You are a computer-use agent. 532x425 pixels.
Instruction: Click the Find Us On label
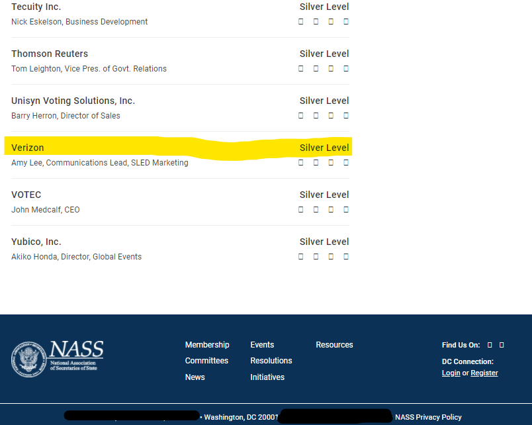tap(461, 345)
